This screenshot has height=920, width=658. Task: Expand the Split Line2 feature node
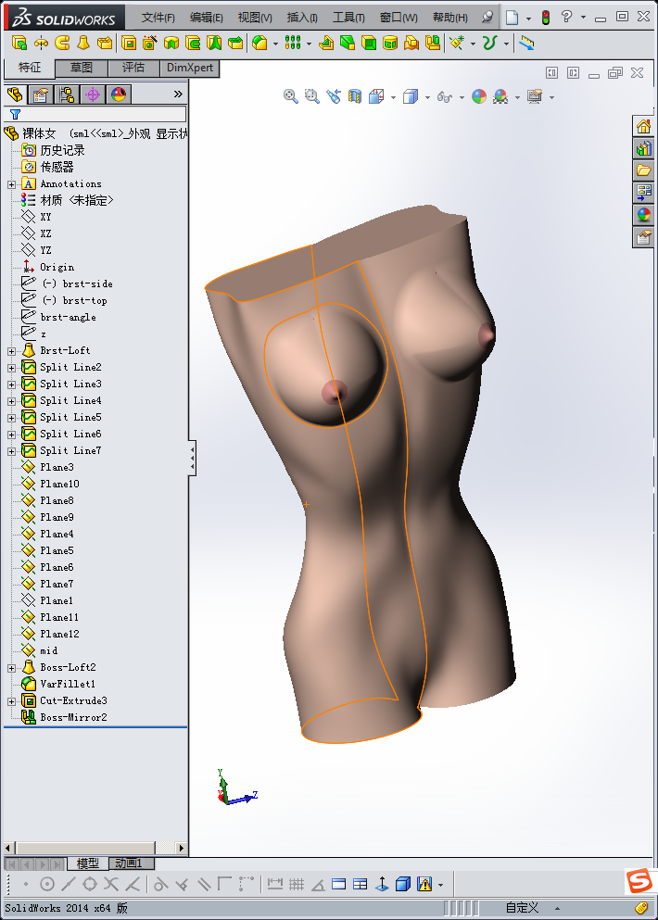click(11, 368)
